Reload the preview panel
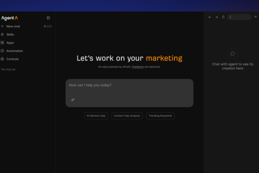Screen dimensions: 259x173 [223, 17]
